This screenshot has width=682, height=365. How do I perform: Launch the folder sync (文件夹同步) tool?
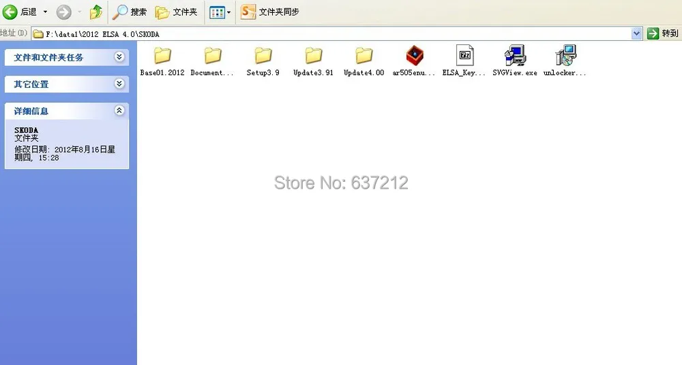coord(269,12)
